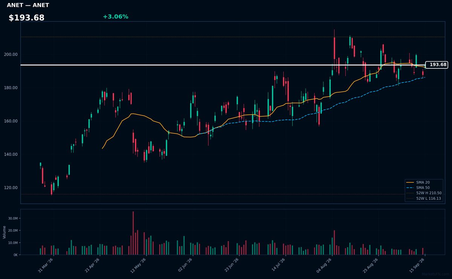Click the 160.00 price axis label
Image resolution: width=452 pixels, height=279 pixels.
point(11,121)
